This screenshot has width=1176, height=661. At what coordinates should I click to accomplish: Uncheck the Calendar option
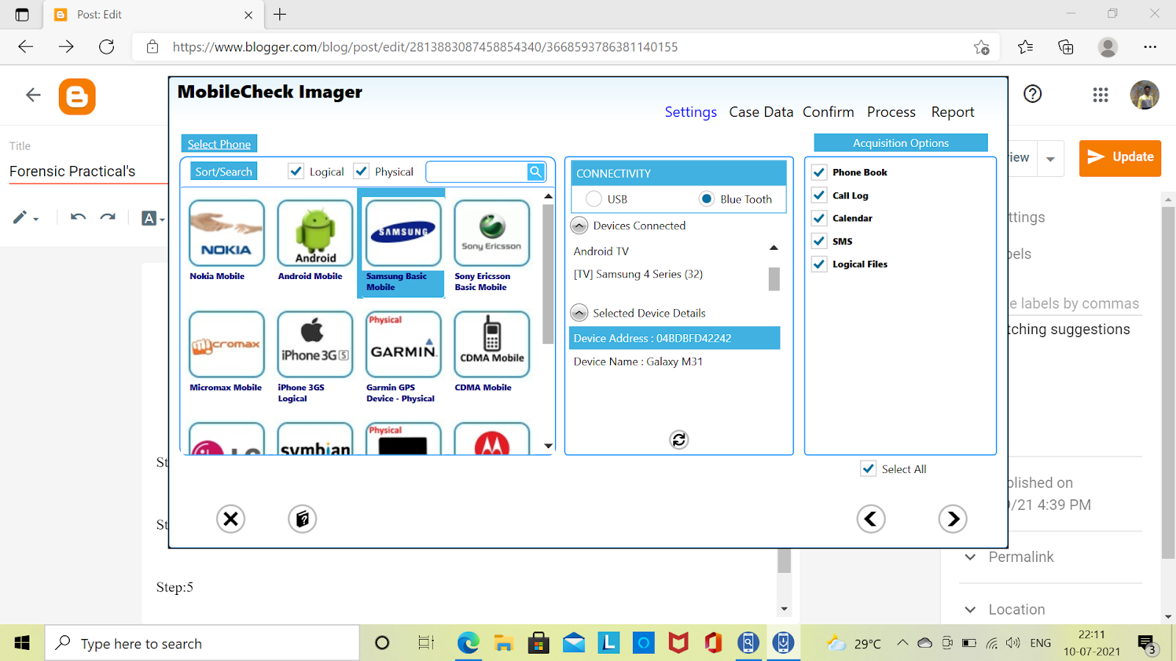click(x=819, y=218)
